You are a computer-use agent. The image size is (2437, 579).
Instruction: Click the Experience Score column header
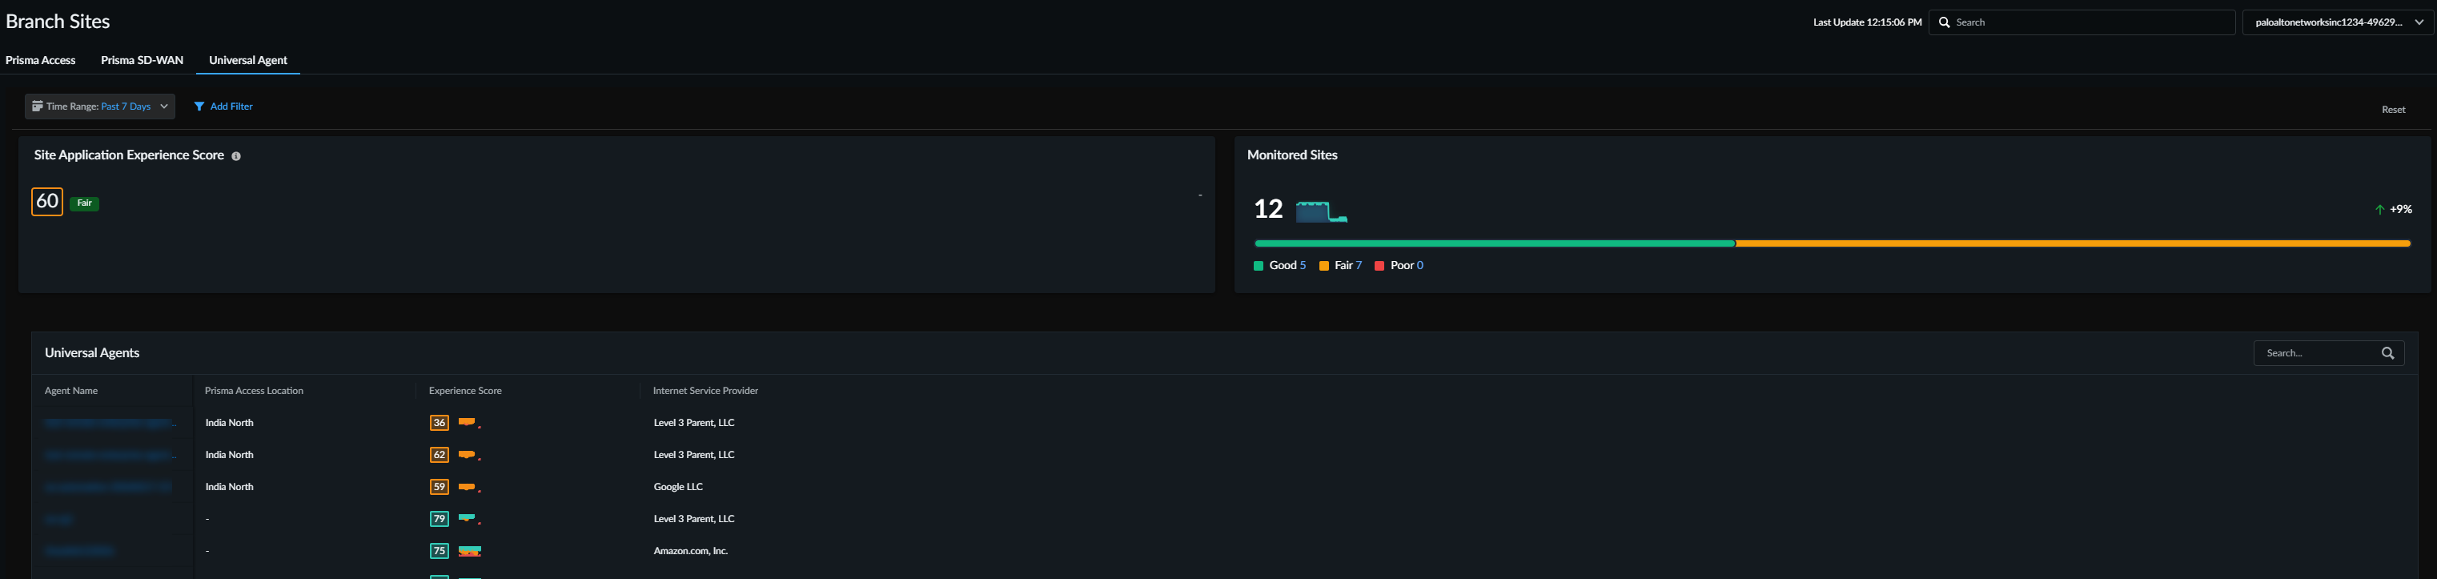[464, 391]
